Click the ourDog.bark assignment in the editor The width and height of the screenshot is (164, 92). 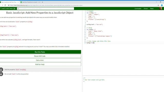95,25
